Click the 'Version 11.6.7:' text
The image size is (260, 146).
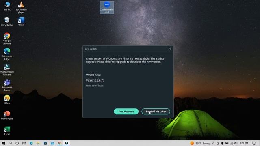tap(95, 80)
